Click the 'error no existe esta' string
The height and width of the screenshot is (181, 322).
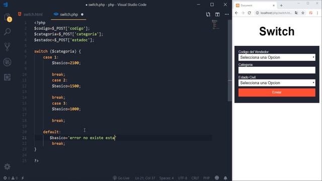point(92,138)
